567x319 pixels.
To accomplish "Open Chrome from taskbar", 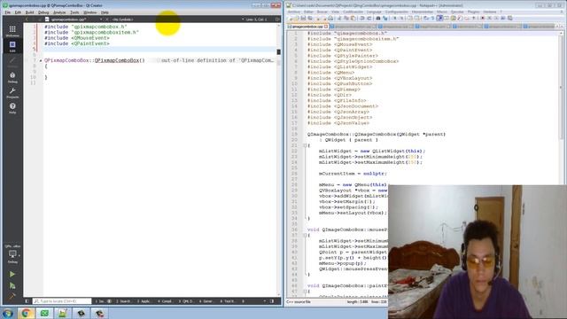I will (x=26, y=313).
